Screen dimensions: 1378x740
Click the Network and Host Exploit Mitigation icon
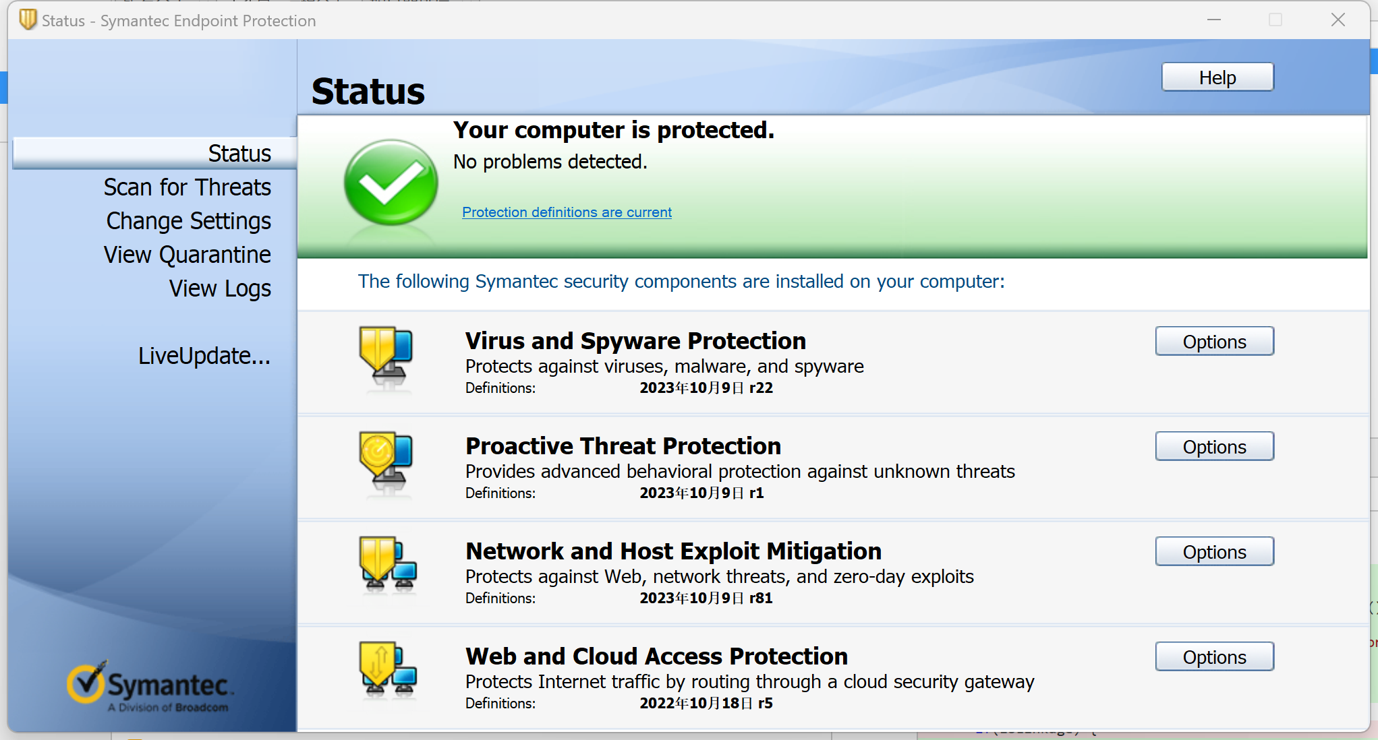click(x=388, y=565)
